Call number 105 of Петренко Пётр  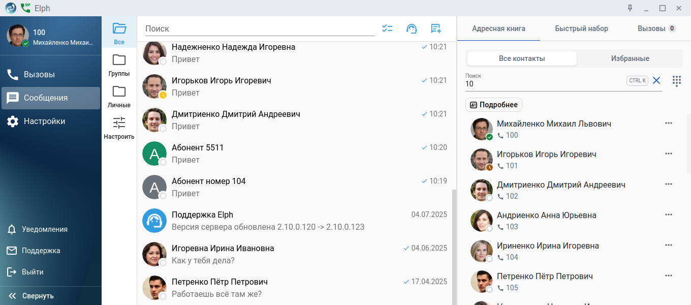(x=508, y=288)
